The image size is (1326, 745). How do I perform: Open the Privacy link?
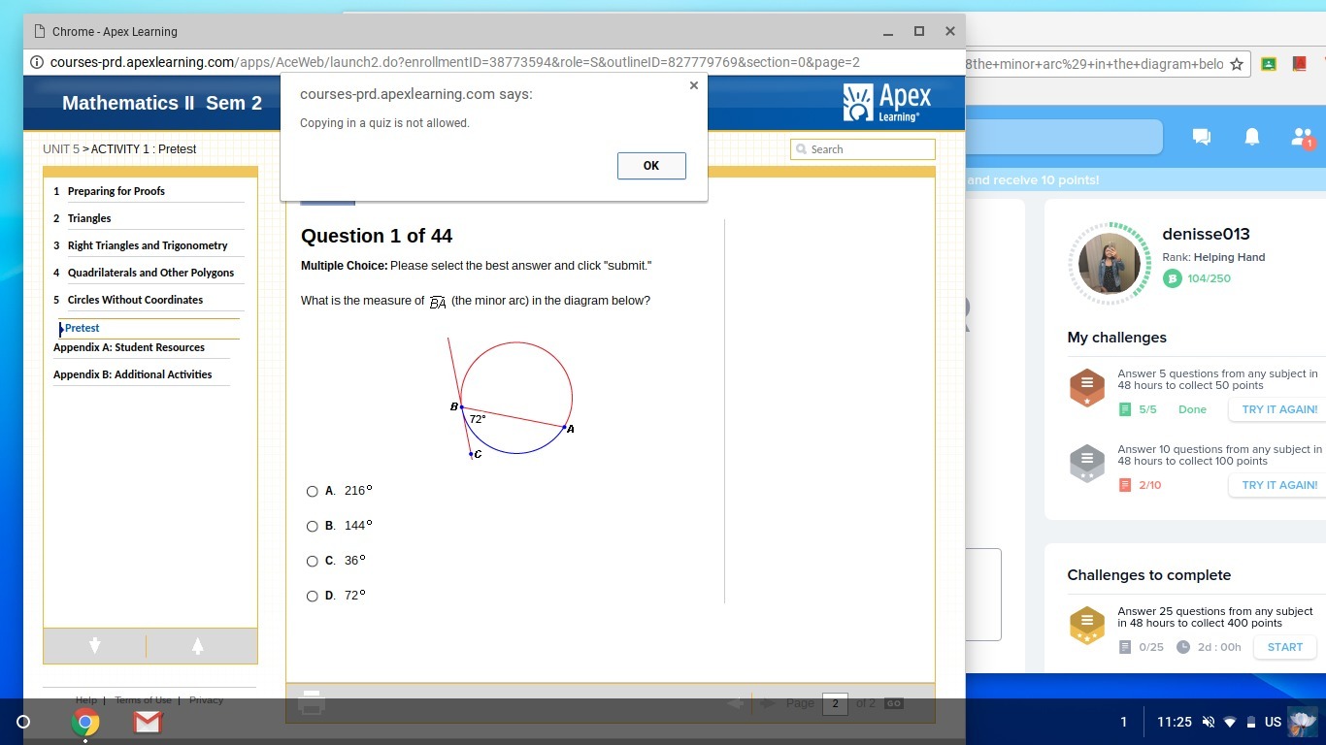(x=206, y=699)
